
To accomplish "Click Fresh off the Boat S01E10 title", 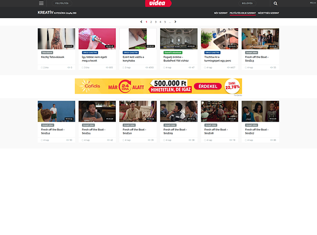I will click(134, 132).
